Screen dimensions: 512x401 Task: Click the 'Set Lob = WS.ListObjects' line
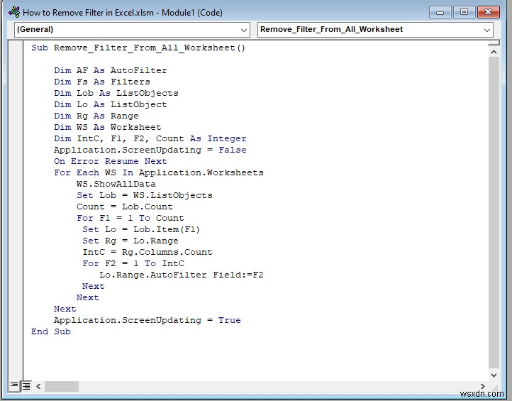point(145,195)
